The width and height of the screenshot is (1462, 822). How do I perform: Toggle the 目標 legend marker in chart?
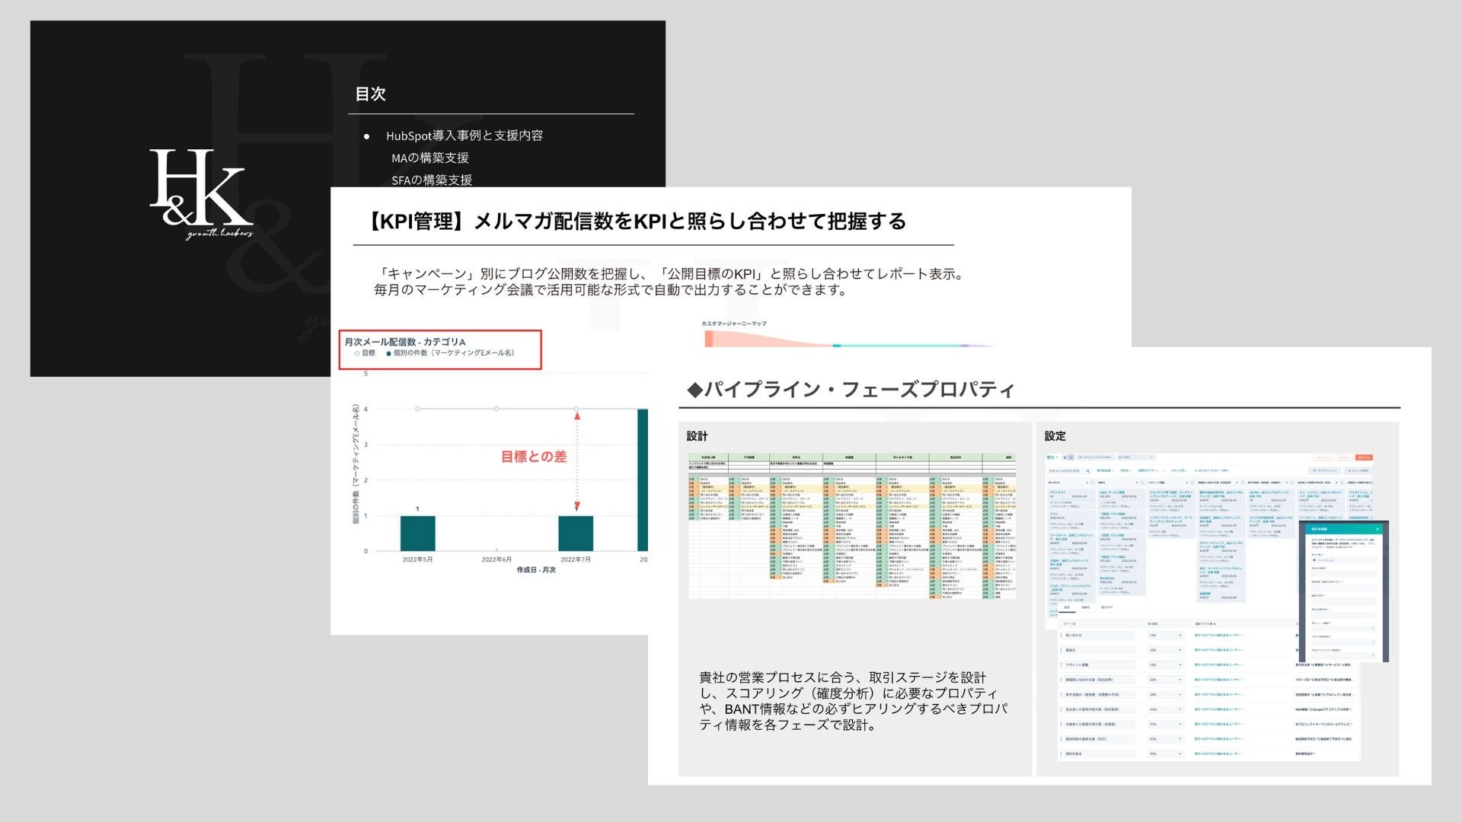coord(357,353)
